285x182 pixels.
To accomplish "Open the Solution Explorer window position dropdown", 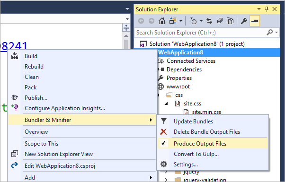I will point(259,9).
